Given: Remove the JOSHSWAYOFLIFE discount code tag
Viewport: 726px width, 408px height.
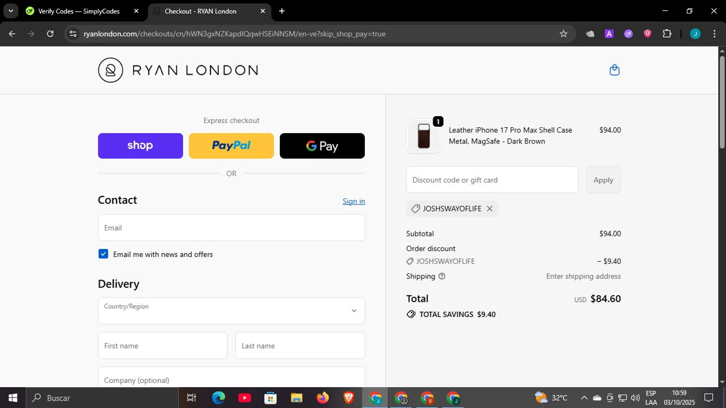Looking at the screenshot, I should coord(490,209).
